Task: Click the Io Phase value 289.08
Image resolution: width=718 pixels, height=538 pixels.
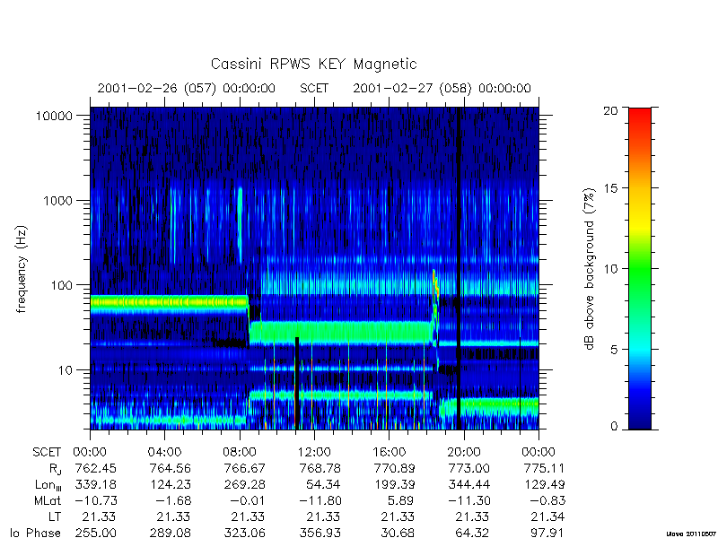Action: pyautogui.click(x=171, y=533)
